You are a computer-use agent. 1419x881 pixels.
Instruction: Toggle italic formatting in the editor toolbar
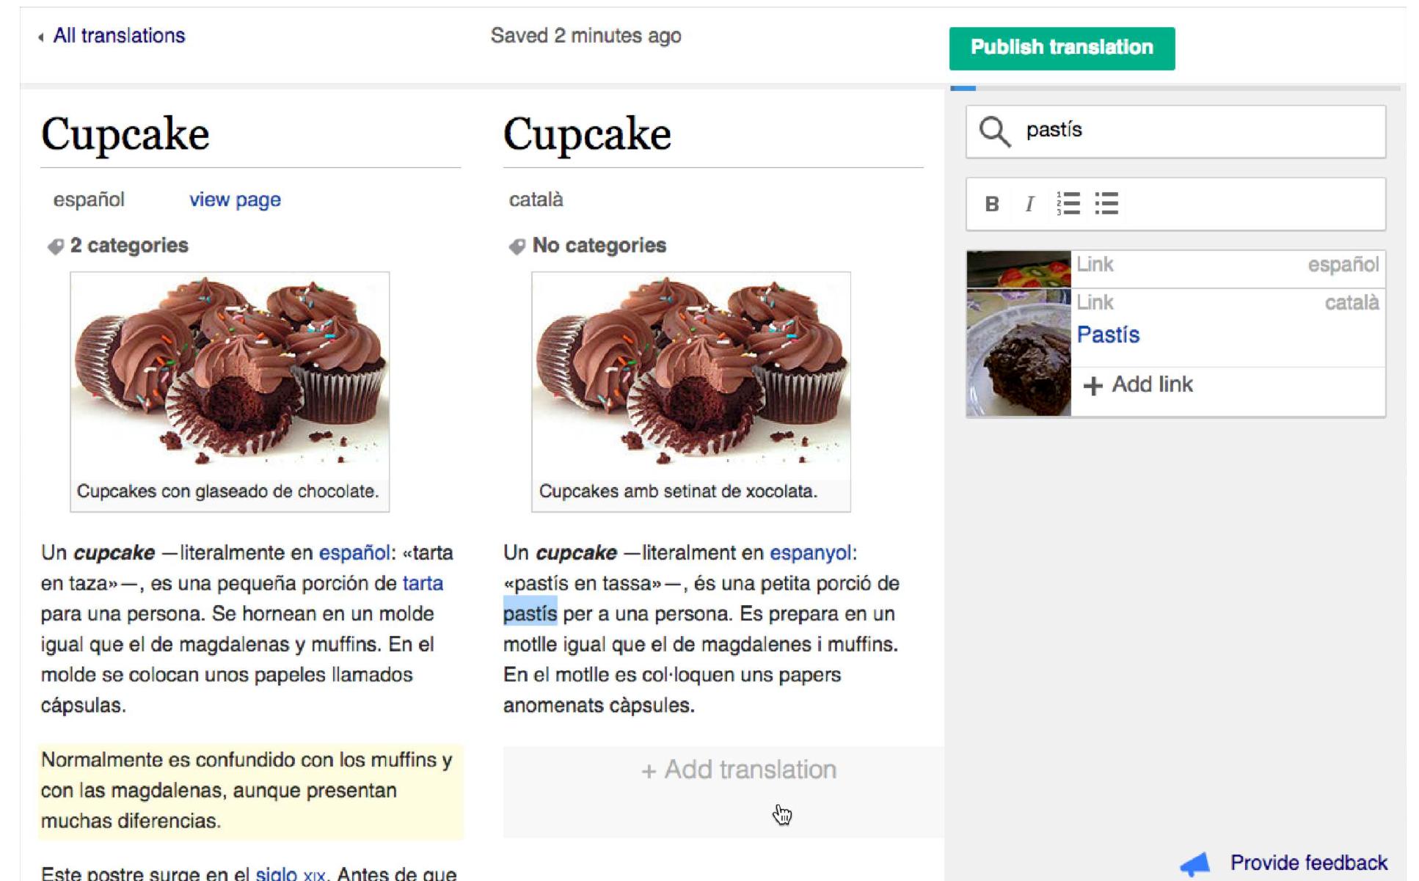pos(1030,204)
